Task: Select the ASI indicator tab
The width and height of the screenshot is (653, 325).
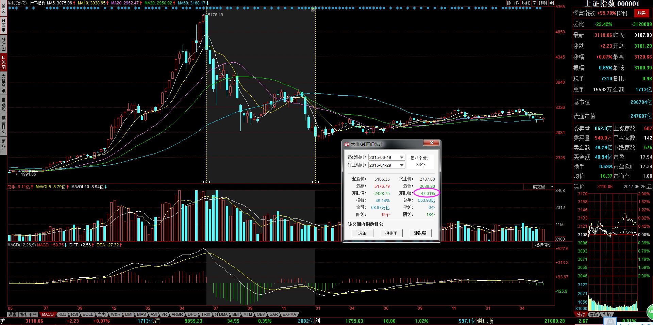Action: tap(153, 314)
